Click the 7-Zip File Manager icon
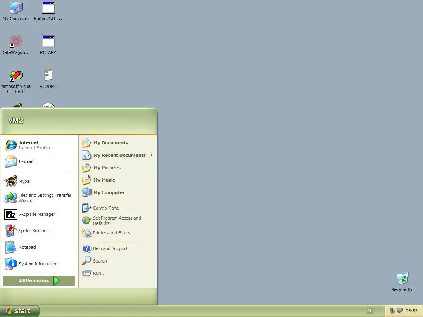Image resolution: width=423 pixels, height=317 pixels. point(11,214)
